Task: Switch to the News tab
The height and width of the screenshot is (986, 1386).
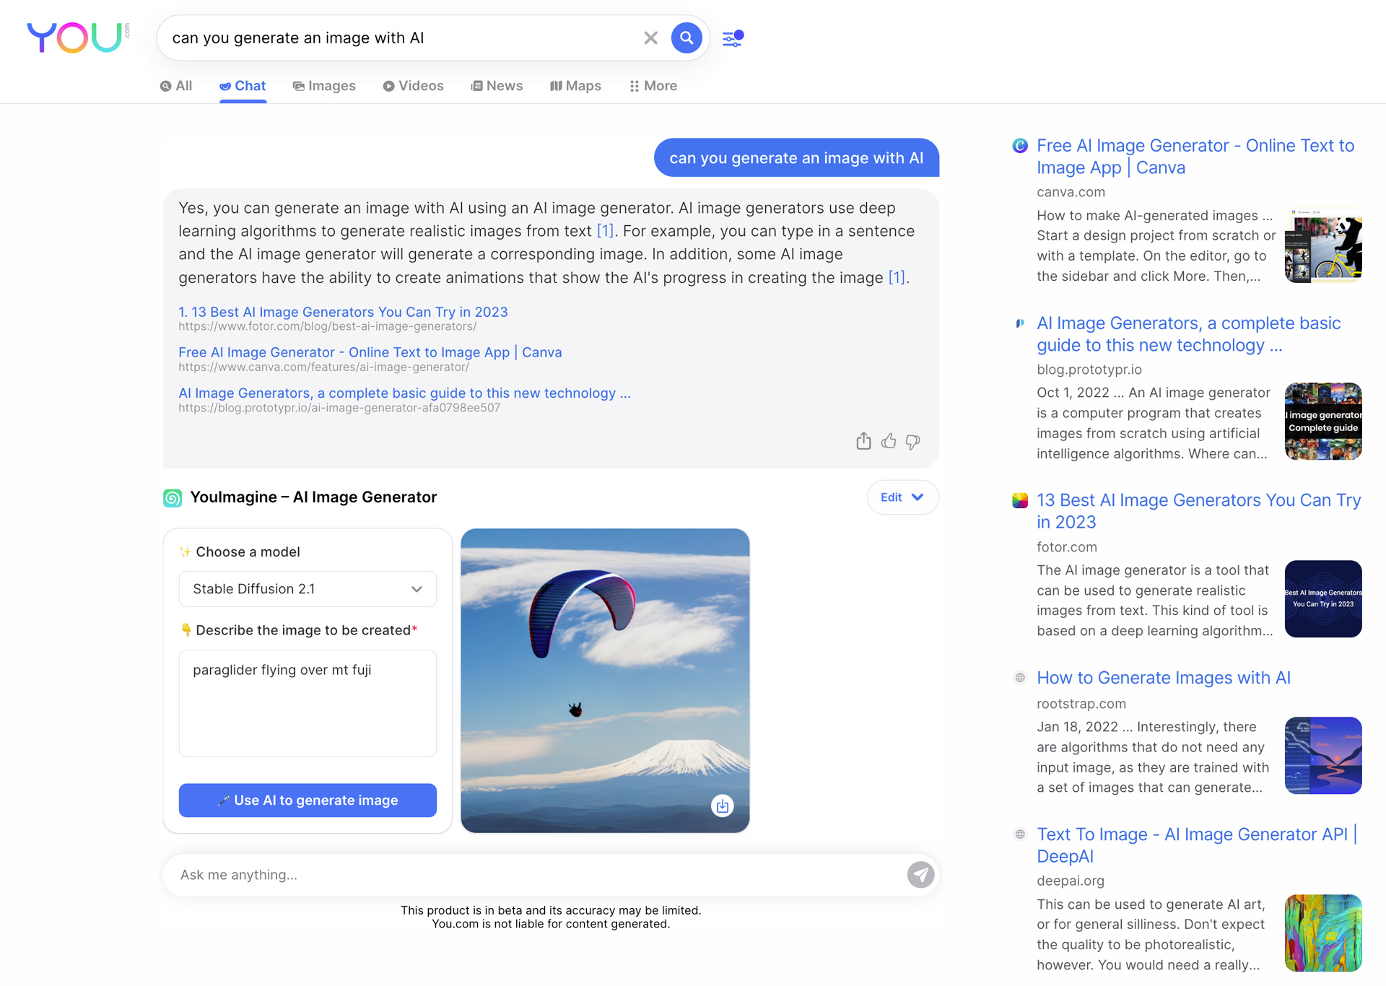Action: click(x=497, y=85)
